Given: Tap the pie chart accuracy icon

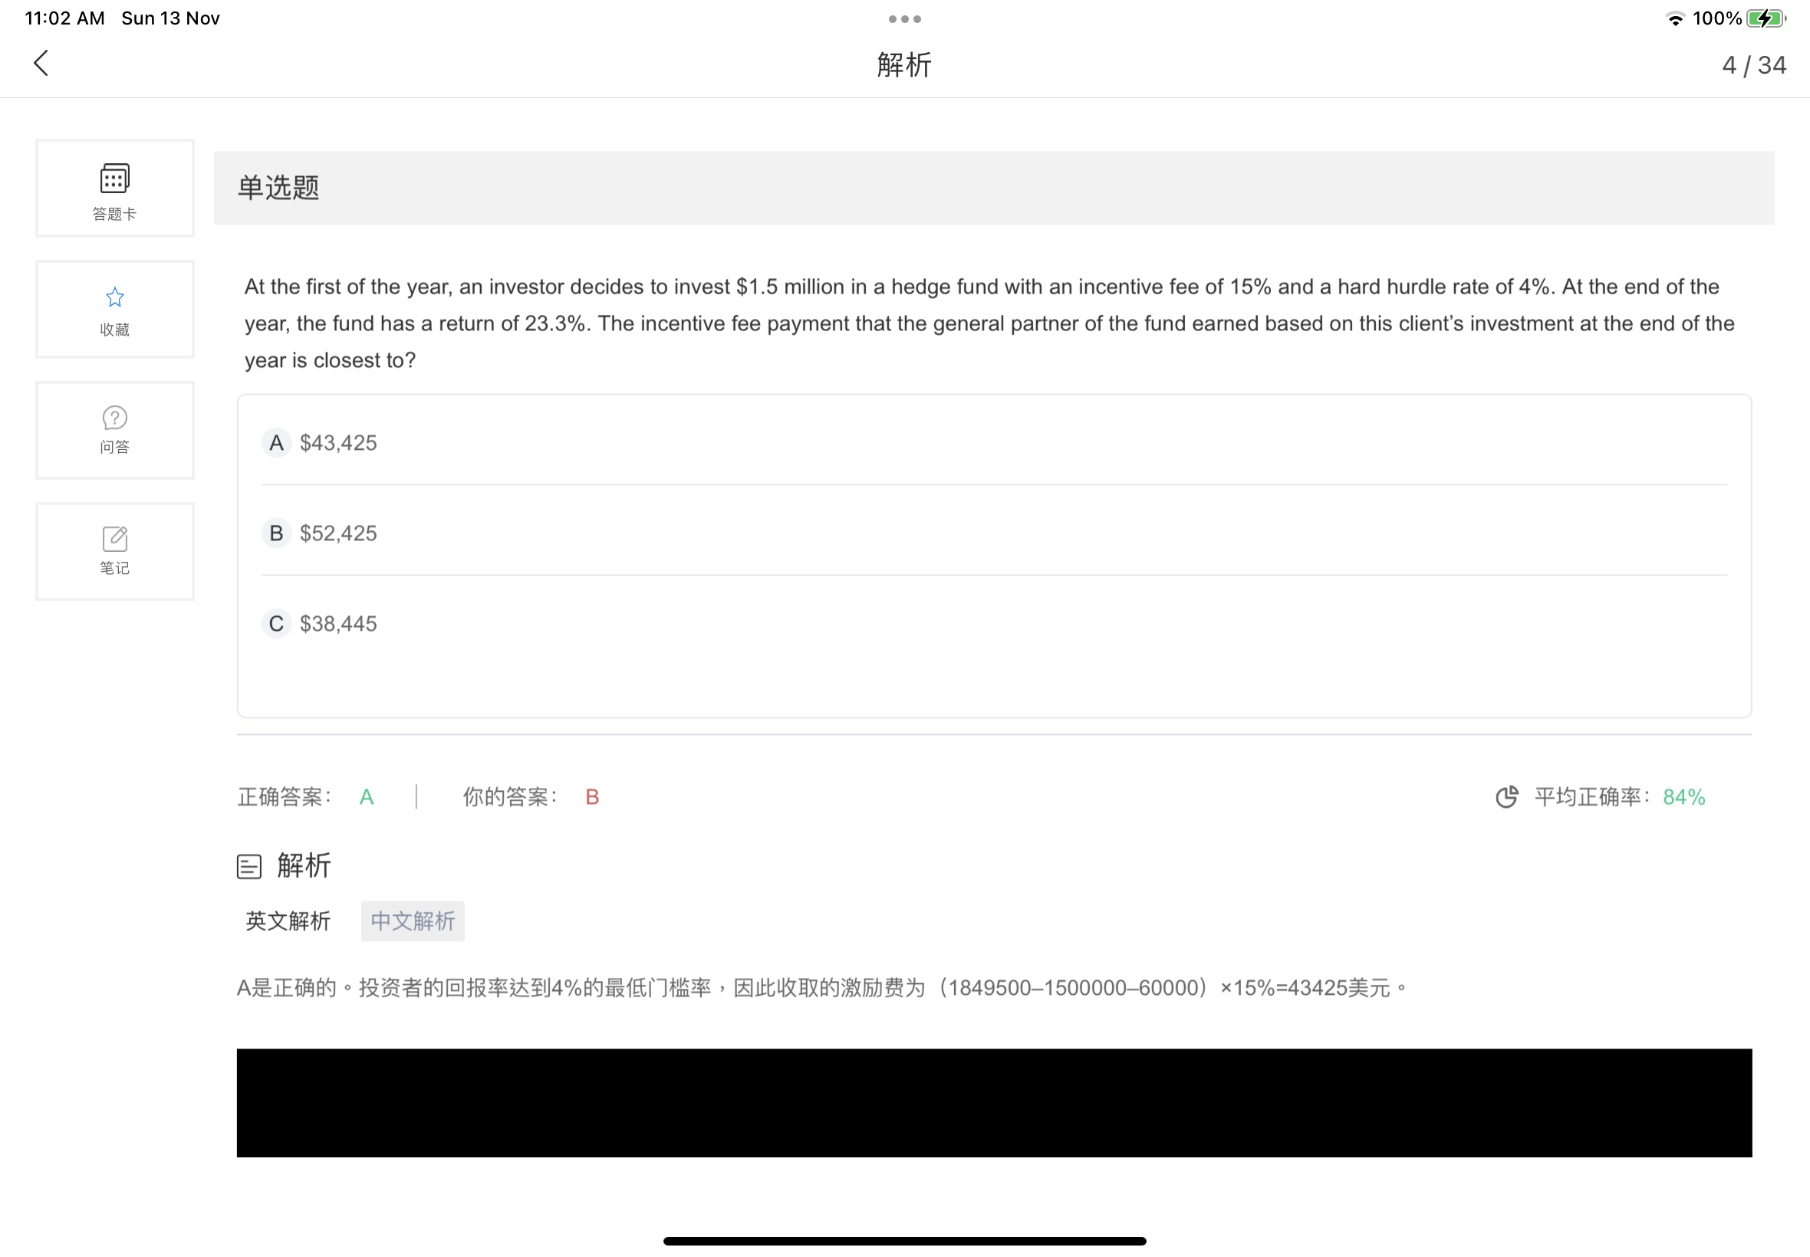Looking at the screenshot, I should 1506,797.
